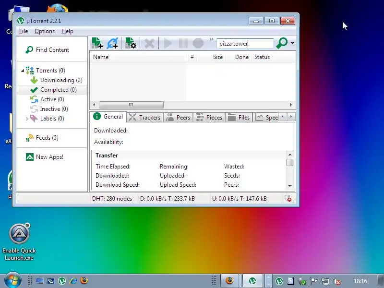Screen dimensions: 384x288
Task: Switch to the Peers tab
Action: [x=178, y=118]
